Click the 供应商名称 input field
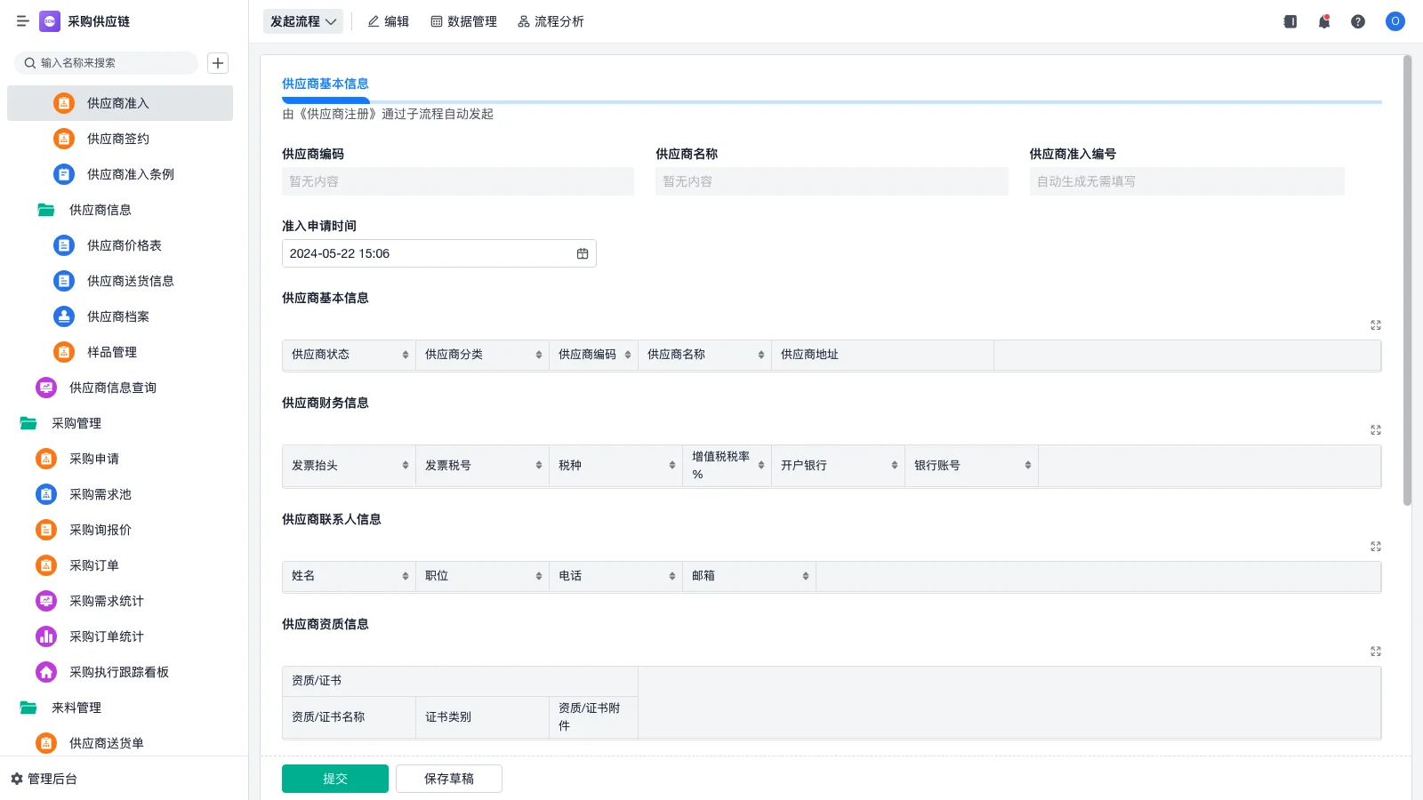The height and width of the screenshot is (800, 1423). click(x=832, y=181)
